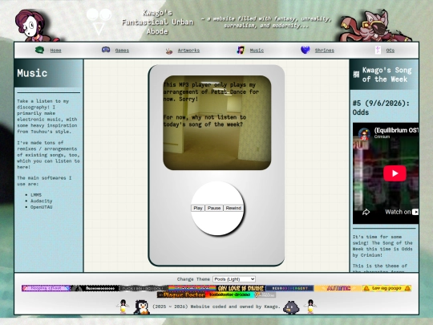Click the black banner with white text
Image resolution: width=433 pixels, height=325 pixels.
[x=95, y=288]
